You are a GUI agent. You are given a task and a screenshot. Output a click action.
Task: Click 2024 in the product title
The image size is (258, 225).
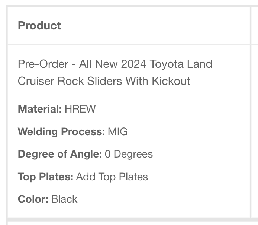tap(133, 64)
